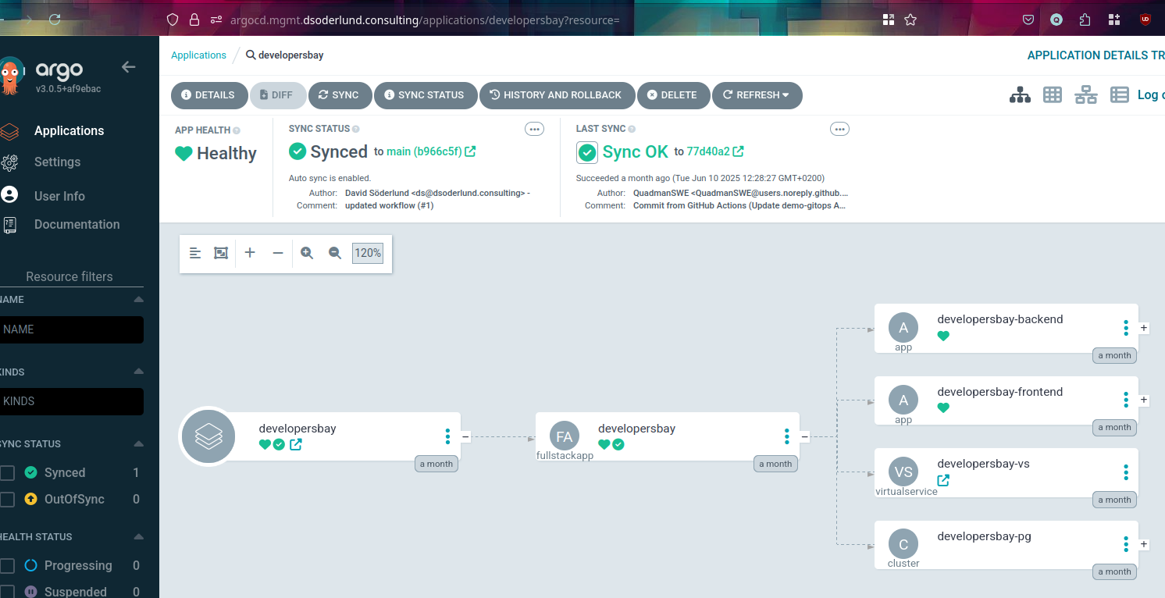The height and width of the screenshot is (598, 1165).
Task: Open Settings in sidebar
Action: (57, 162)
